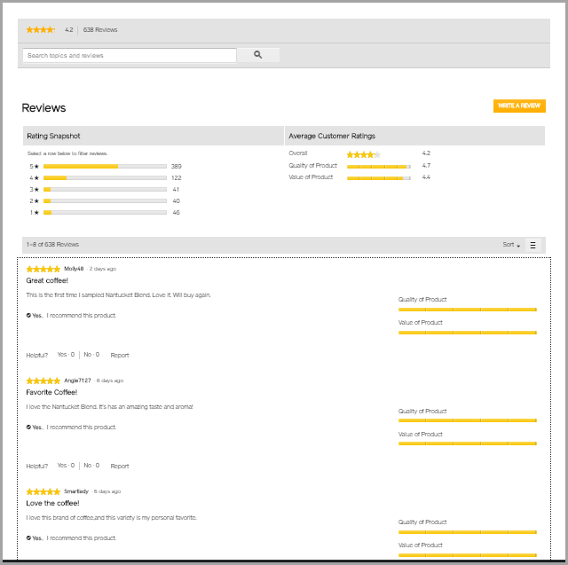Open the Sort dropdown
568x565 pixels.
[x=511, y=245]
